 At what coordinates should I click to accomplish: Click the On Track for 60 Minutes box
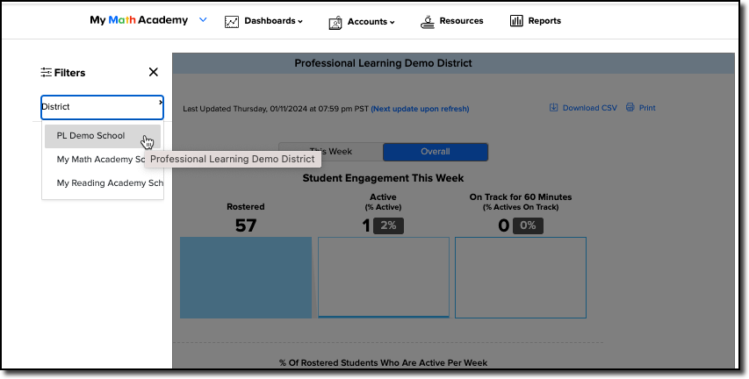tap(521, 277)
